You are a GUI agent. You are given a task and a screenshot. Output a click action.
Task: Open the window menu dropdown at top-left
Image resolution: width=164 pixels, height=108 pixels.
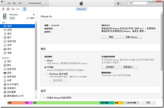pos(3,1)
